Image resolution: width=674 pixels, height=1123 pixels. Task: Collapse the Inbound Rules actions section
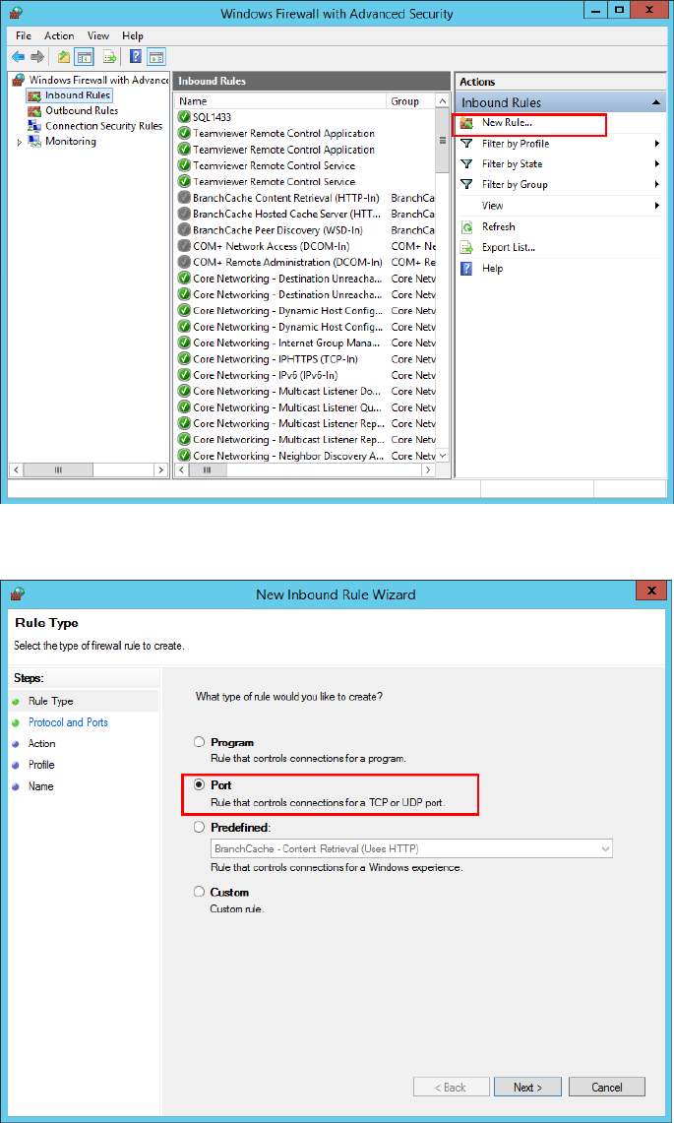tap(656, 103)
